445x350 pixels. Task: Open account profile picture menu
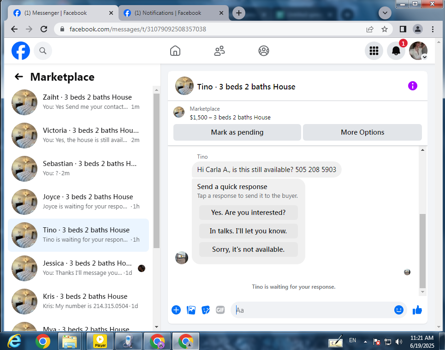point(418,51)
